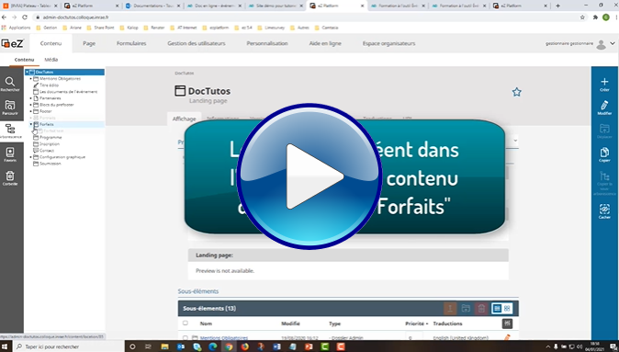Switch sub-items to list view
The image size is (619, 352).
497,308
